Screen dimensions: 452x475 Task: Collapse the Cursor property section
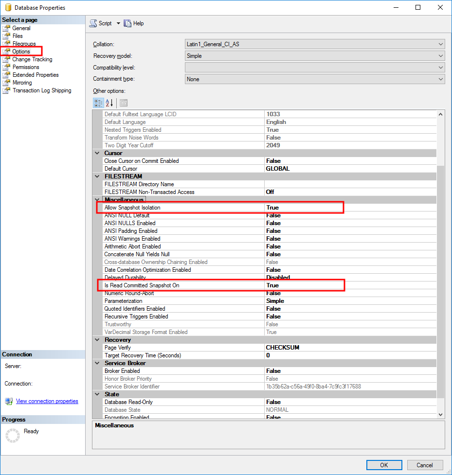[x=97, y=153]
